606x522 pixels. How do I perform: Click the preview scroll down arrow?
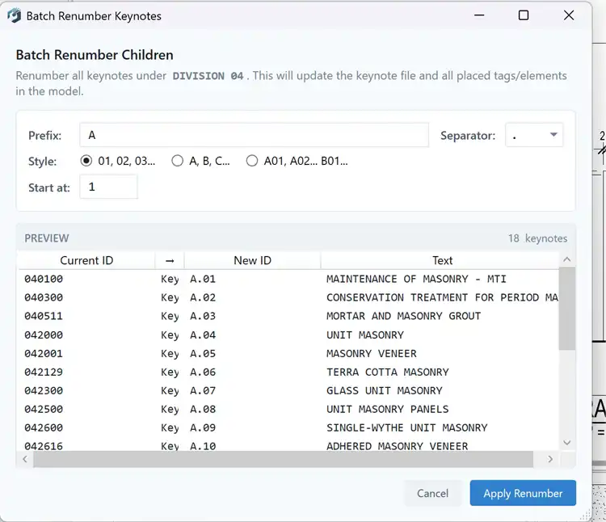[x=567, y=443]
